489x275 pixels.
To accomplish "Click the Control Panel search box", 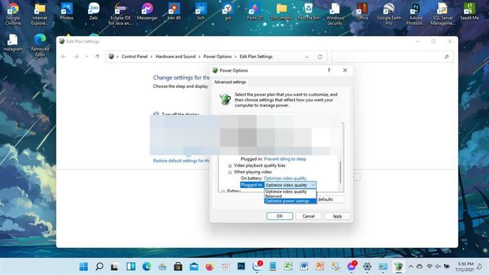I will coord(391,57).
